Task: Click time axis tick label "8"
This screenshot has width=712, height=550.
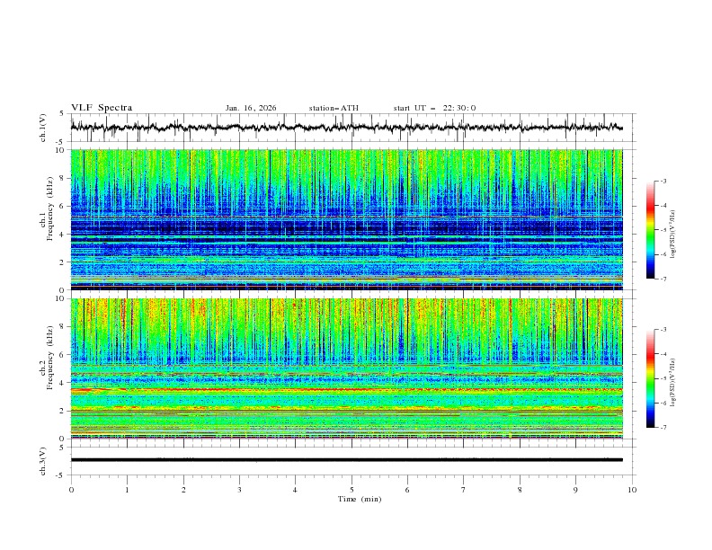Action: coord(520,490)
